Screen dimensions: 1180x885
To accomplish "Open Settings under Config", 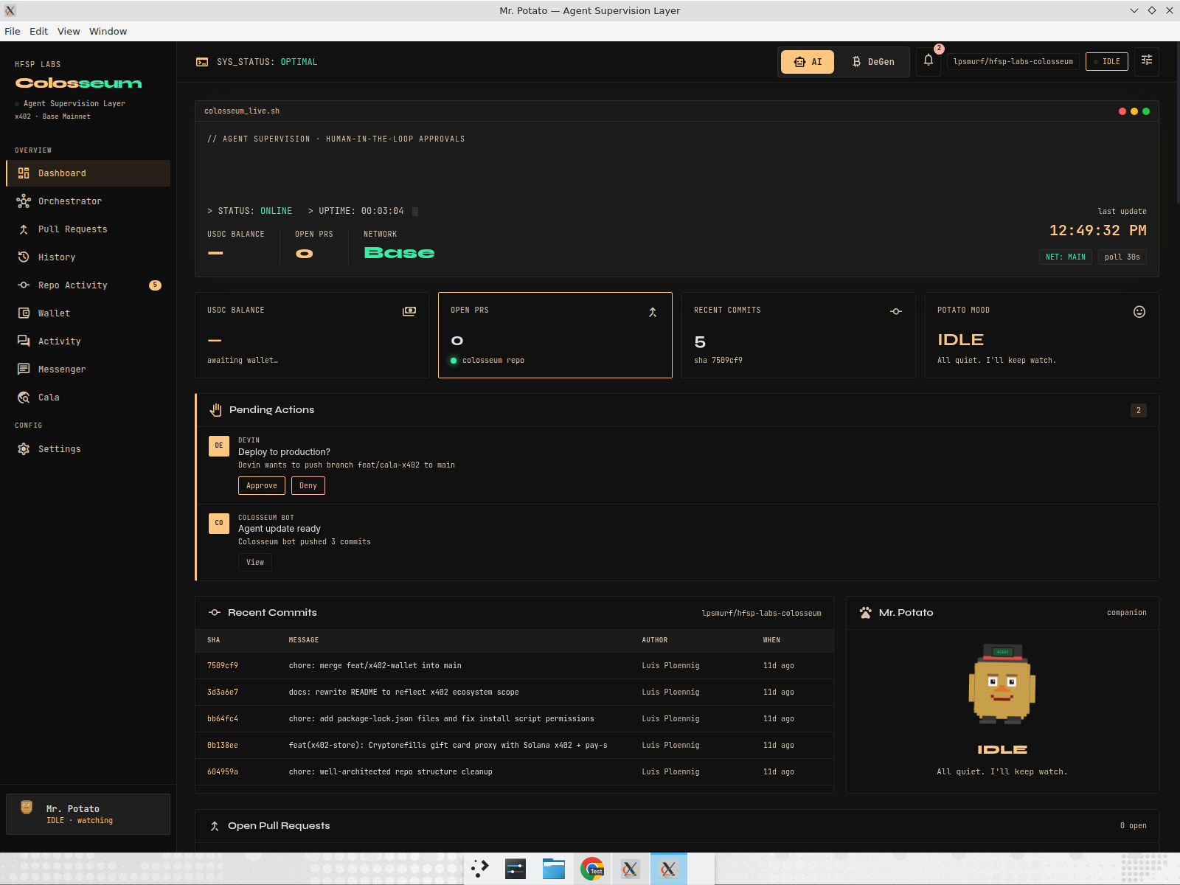I will 88,449.
